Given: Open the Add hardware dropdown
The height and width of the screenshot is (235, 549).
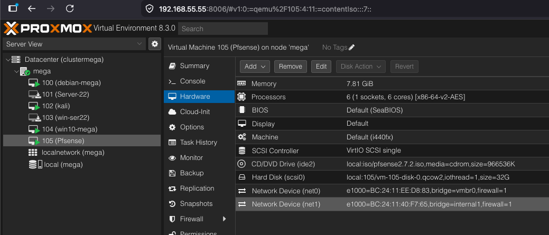Looking at the screenshot, I should pos(255,67).
